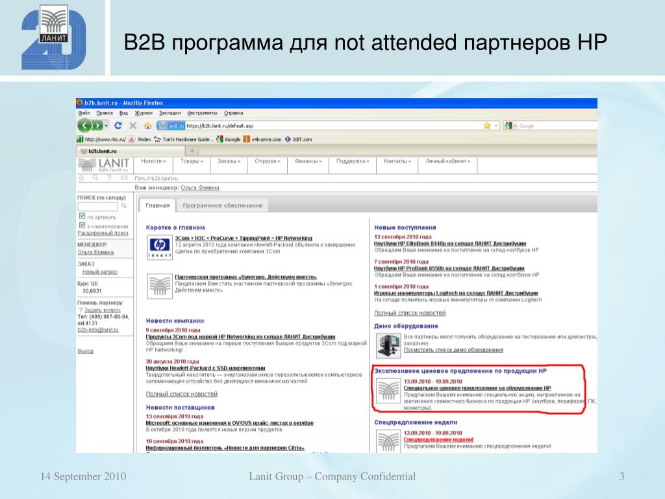Open the s4b-price.com bookmark
Image resolution: width=665 pixels, height=499 pixels.
pos(262,139)
